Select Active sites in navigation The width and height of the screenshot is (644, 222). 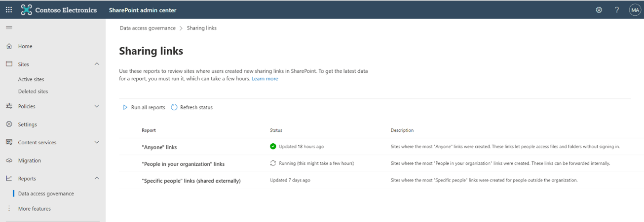pyautogui.click(x=31, y=79)
